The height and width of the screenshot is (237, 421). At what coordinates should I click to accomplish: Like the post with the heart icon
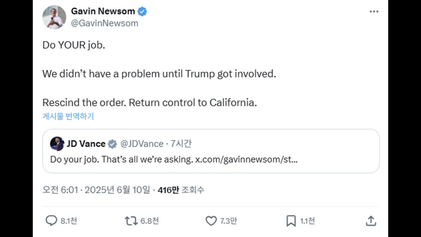pyautogui.click(x=211, y=221)
